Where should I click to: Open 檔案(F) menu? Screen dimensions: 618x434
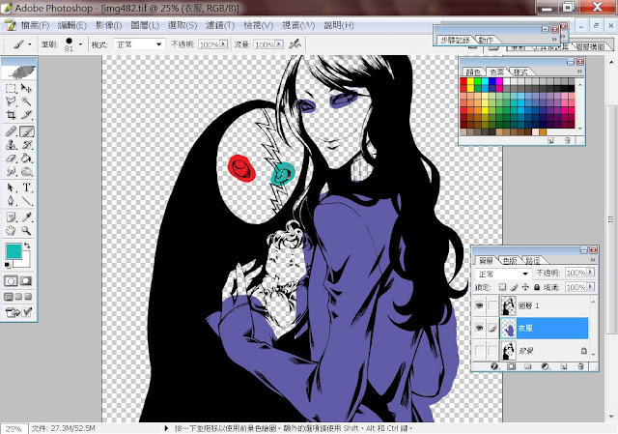[35, 25]
